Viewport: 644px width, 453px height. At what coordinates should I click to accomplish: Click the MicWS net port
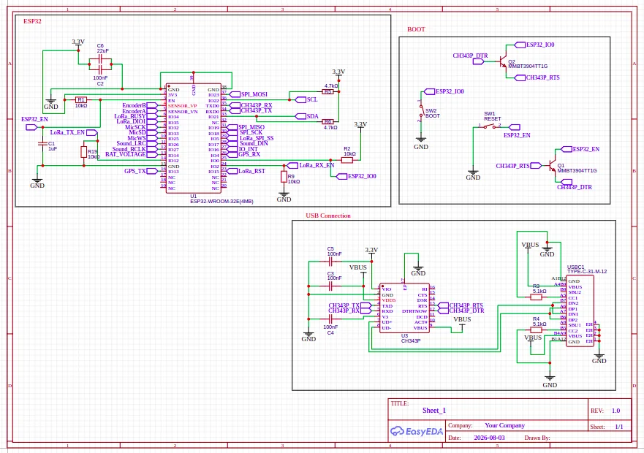click(143, 138)
